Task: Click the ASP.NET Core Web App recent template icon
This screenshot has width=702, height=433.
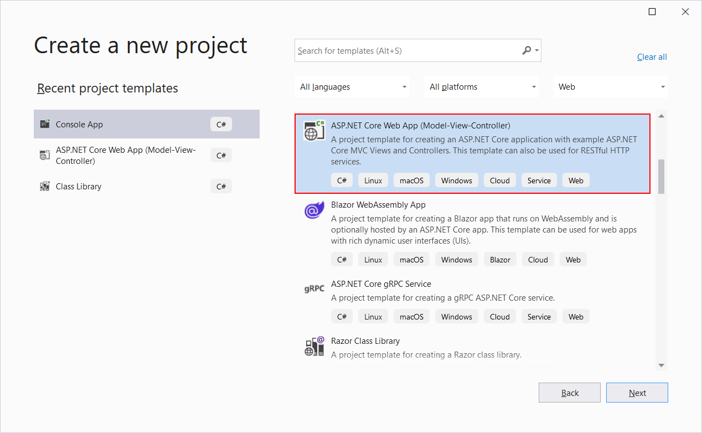Action: click(45, 155)
